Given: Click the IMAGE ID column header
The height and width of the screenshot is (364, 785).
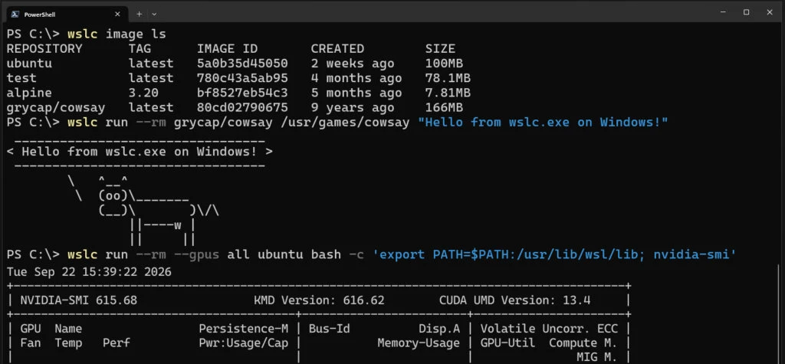Looking at the screenshot, I should tap(227, 49).
